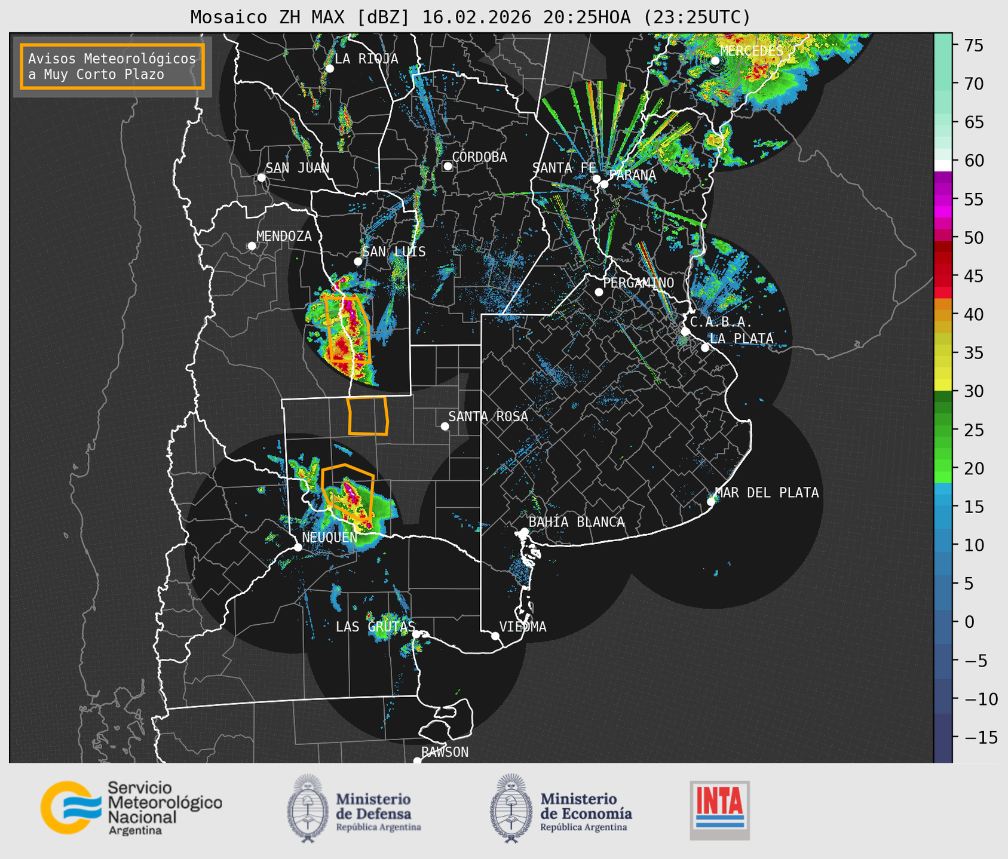Screen dimensions: 1008x859
Task: Click the INTA logo
Action: pos(719,810)
